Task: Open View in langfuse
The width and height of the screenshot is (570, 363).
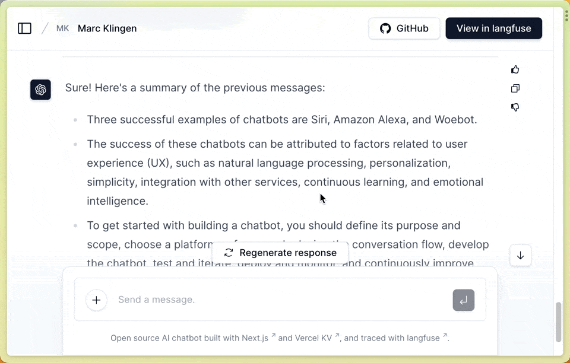Action: coord(493,28)
